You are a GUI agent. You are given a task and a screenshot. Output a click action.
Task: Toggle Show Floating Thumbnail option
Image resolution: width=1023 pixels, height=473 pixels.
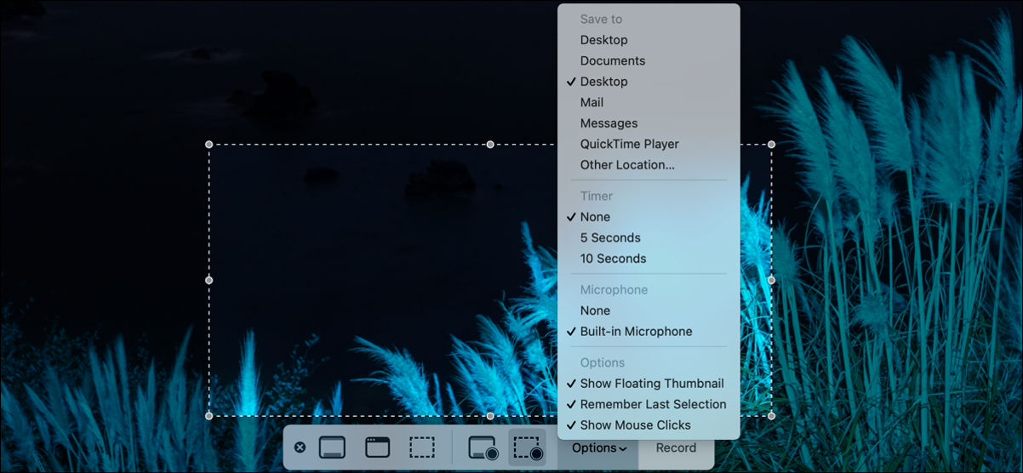pyautogui.click(x=651, y=384)
